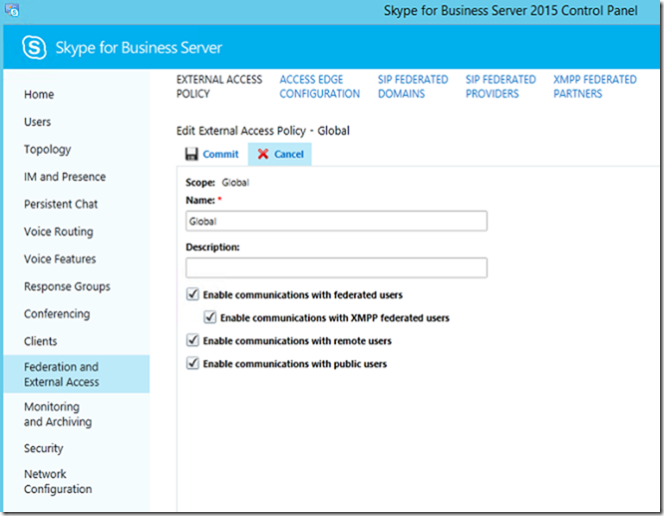Image resolution: width=664 pixels, height=516 pixels.
Task: Navigate to Network Configuration
Action: click(x=58, y=481)
